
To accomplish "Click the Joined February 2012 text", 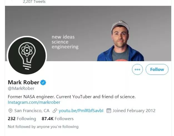I will click(134, 111).
